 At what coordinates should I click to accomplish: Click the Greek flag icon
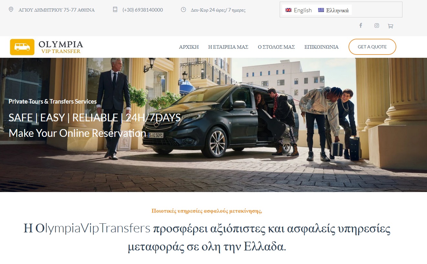(x=321, y=10)
